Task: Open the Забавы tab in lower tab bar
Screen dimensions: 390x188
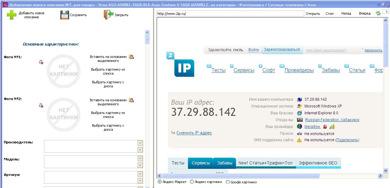Action: pos(225,163)
